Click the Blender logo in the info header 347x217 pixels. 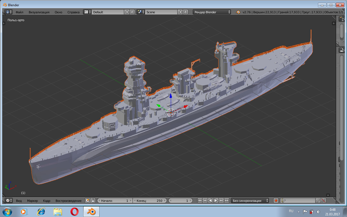coord(238,12)
